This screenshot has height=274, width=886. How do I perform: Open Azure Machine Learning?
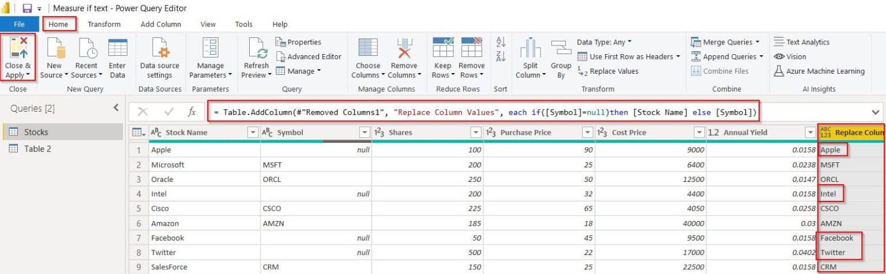819,71
